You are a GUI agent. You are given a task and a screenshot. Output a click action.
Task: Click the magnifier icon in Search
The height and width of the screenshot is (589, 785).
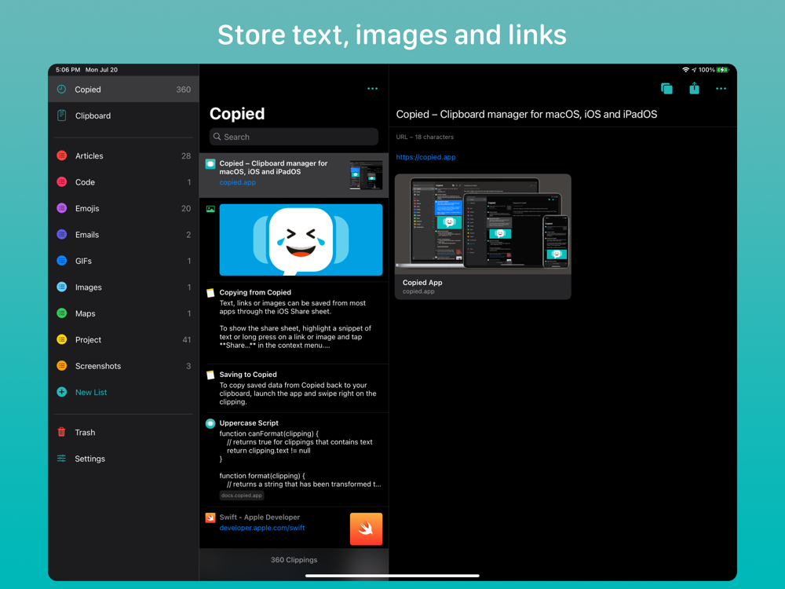click(x=217, y=136)
